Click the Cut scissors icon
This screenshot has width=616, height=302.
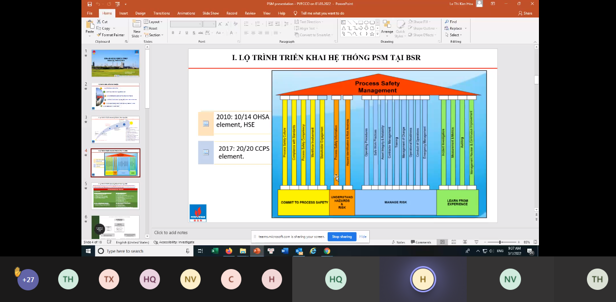[x=99, y=22]
